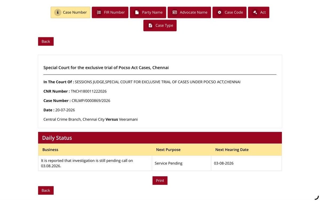Click the next hearing date 03-08-2026 cell
320x201 pixels.
(x=246, y=163)
